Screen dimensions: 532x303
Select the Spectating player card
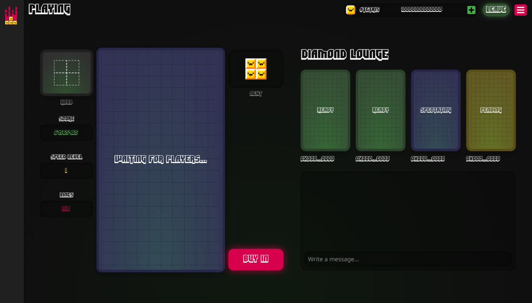point(436,110)
